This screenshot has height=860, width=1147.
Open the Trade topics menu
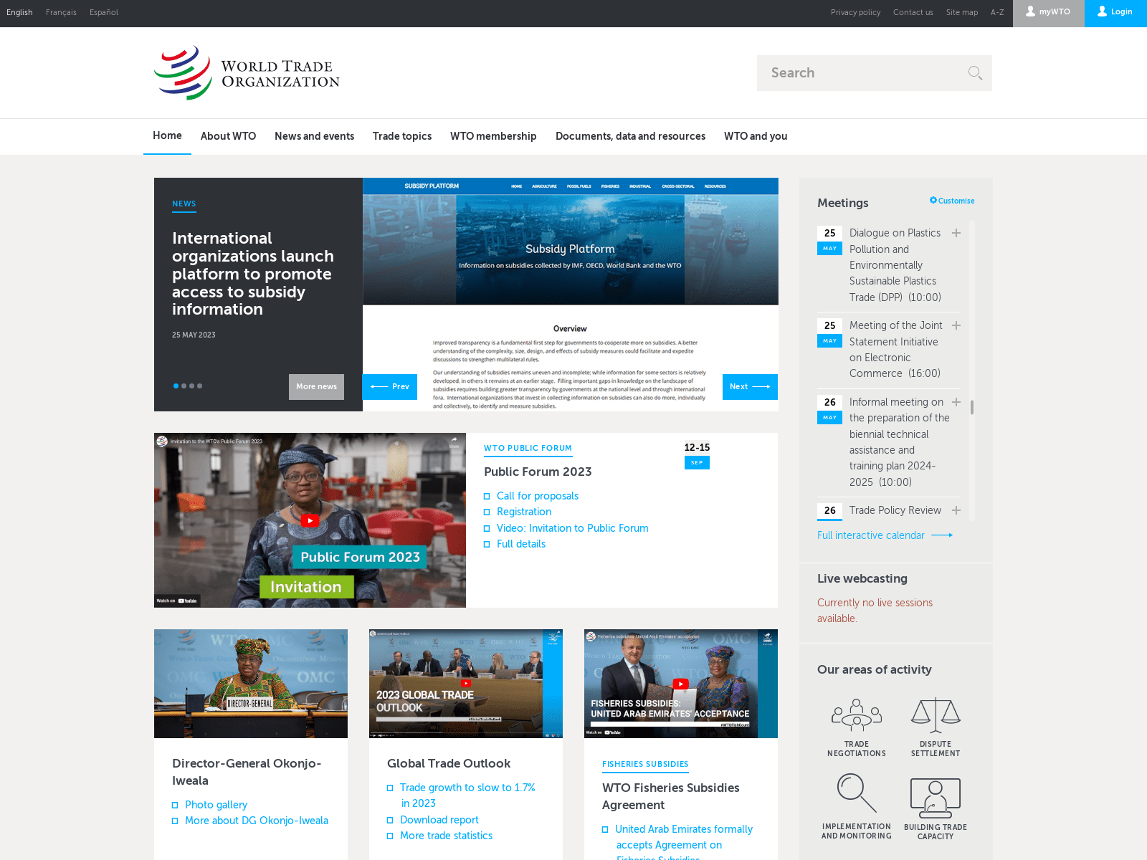tap(402, 136)
